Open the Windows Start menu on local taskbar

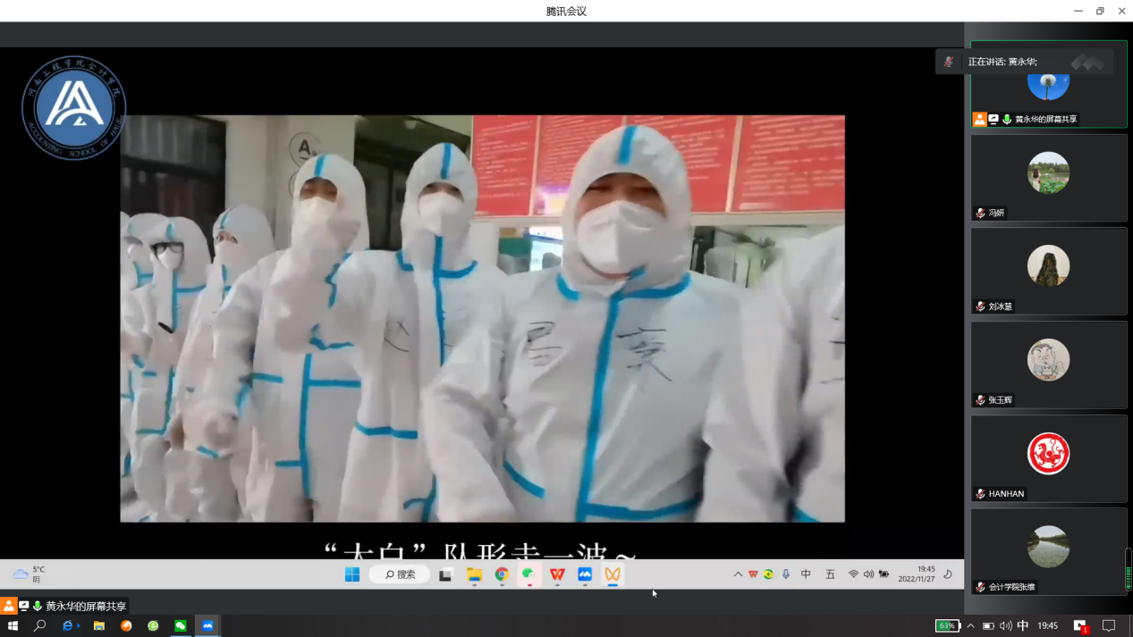point(13,626)
